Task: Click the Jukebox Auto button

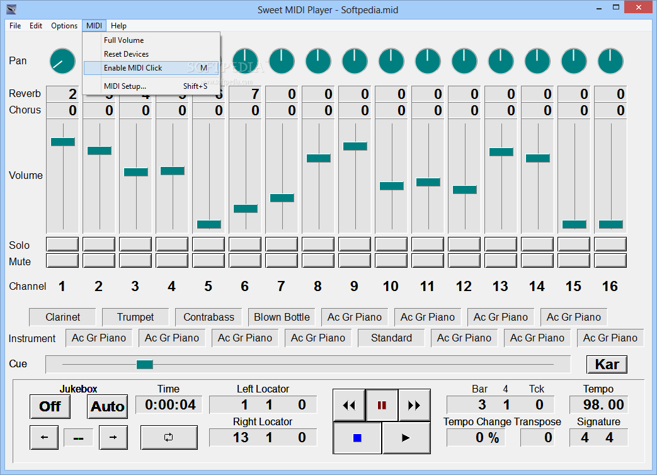Action: tap(108, 406)
